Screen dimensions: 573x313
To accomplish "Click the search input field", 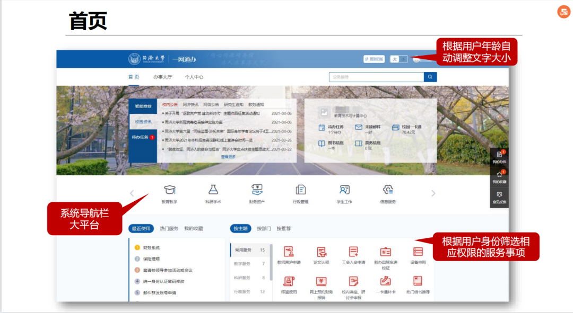I will pos(376,77).
